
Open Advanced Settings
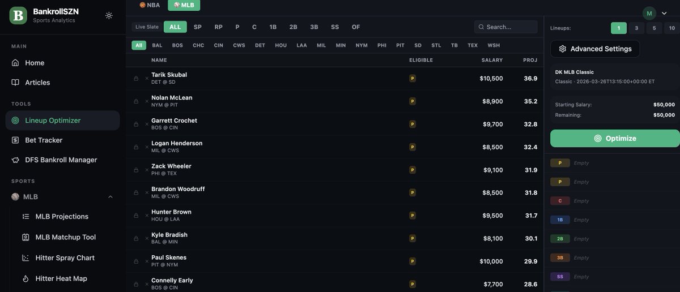pos(595,49)
